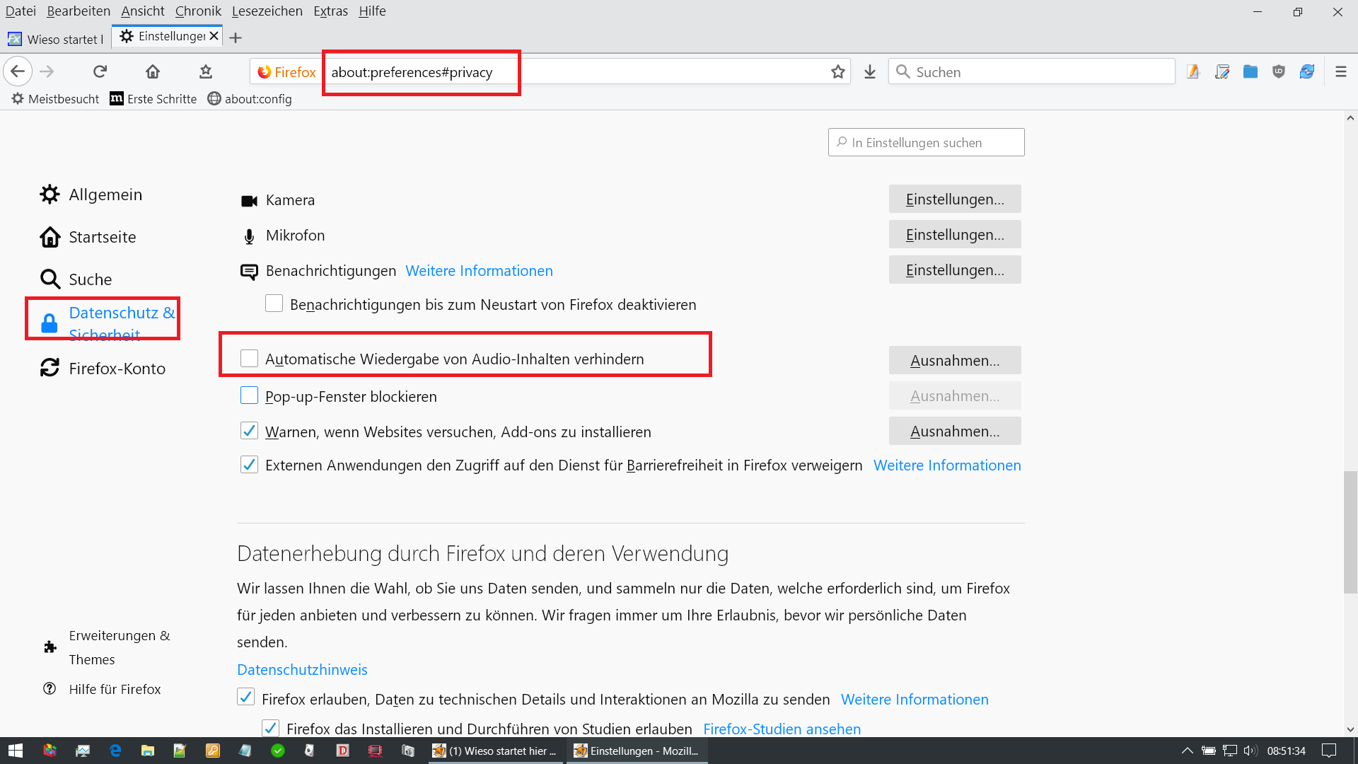The height and width of the screenshot is (764, 1358).
Task: Click the 'In Einstellungen suchen' field
Action: point(927,142)
